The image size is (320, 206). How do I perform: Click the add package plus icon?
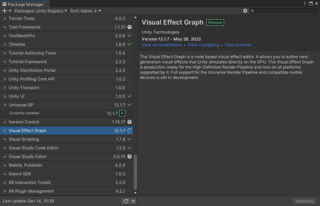coord(5,11)
